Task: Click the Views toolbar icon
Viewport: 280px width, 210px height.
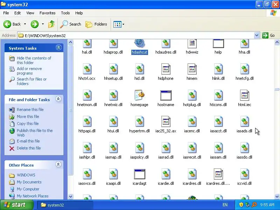Action: [x=117, y=24]
